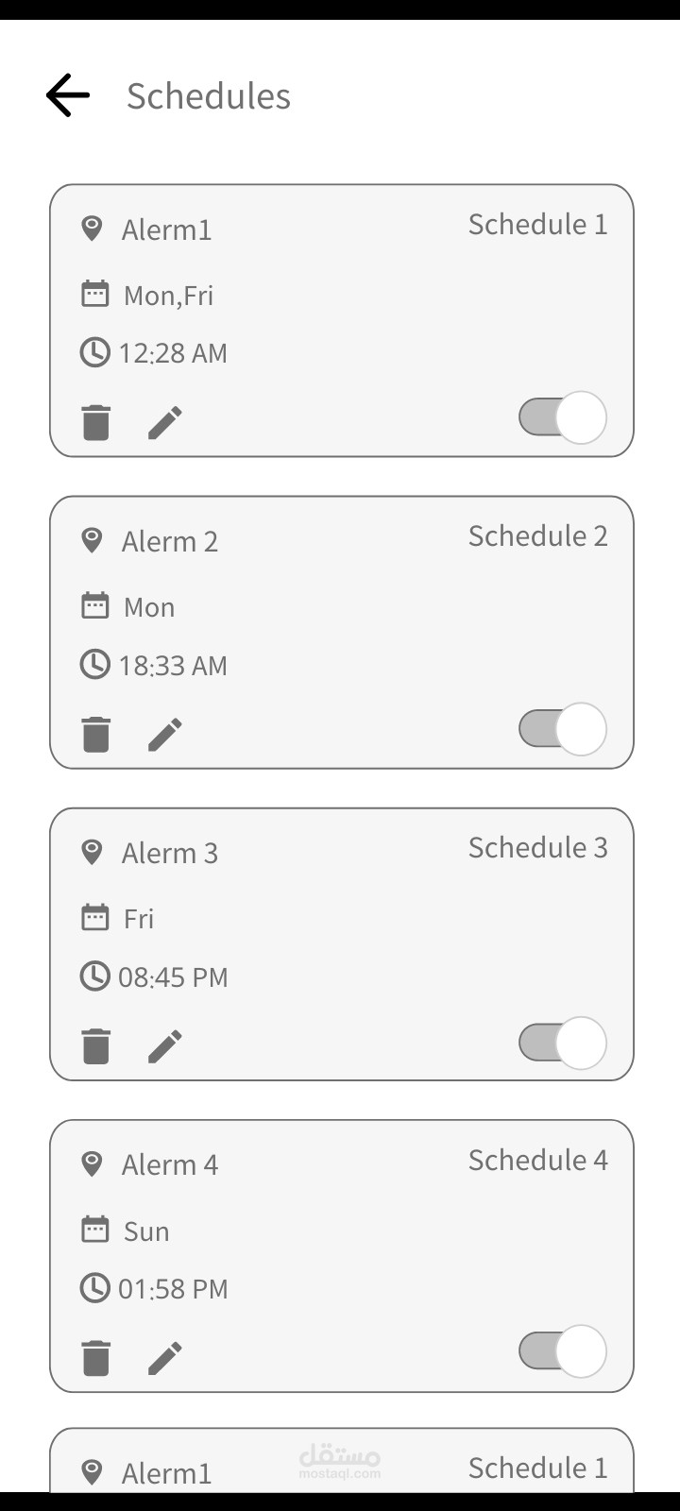This screenshot has width=680, height=1511.
Task: Tap the Schedules page title
Action: (209, 95)
